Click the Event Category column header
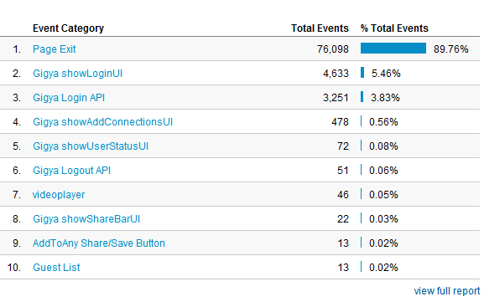 68,28
